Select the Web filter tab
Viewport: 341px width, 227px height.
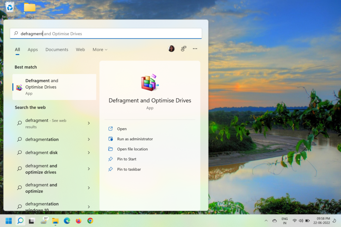tap(80, 50)
